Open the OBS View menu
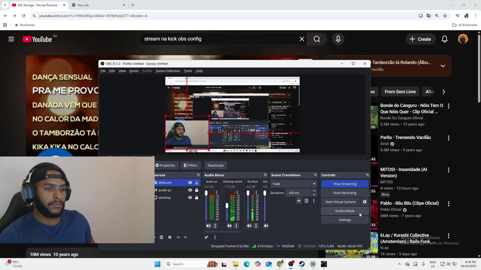 (x=122, y=71)
